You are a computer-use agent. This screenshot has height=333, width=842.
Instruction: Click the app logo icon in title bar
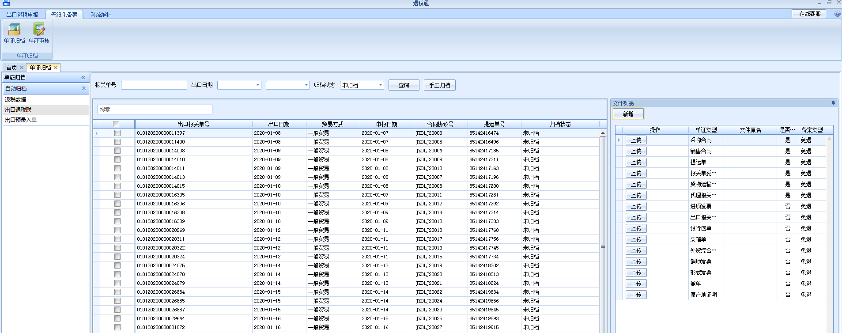click(x=6, y=3)
